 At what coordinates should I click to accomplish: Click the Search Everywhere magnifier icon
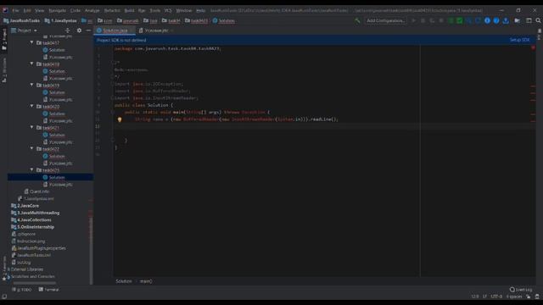coord(538,20)
